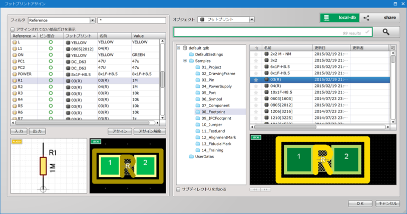Click the column settings icon in list header
This screenshot has width=407, height=214.
(392, 47)
